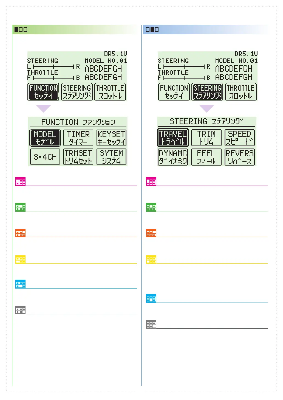Open the MODEL settings button

45,138
